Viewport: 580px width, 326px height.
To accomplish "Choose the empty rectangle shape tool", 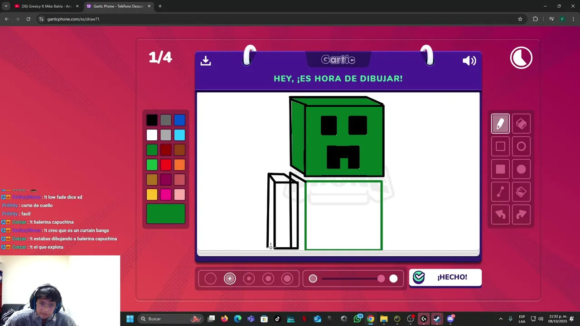I will point(500,146).
